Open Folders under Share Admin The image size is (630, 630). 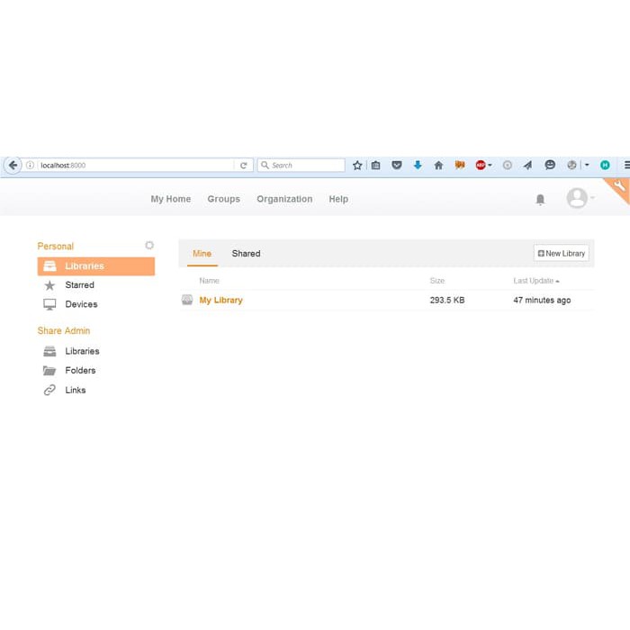pyautogui.click(x=80, y=371)
